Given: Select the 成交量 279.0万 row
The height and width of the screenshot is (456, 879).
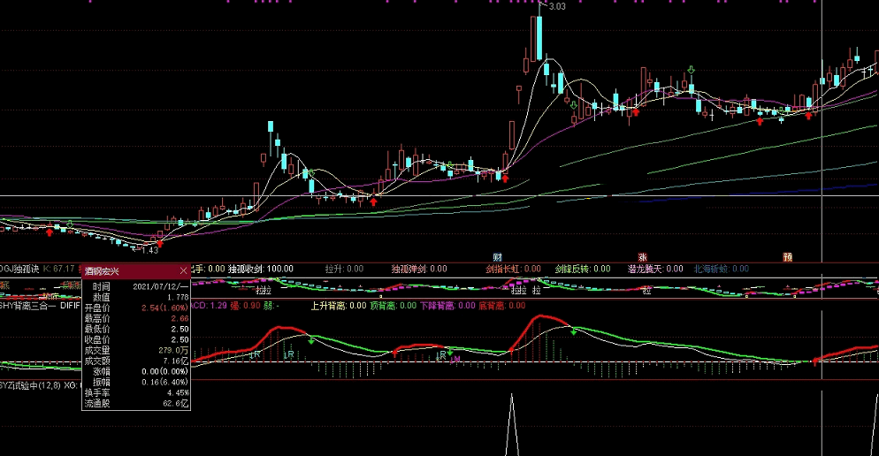Looking at the screenshot, I should tap(136, 350).
